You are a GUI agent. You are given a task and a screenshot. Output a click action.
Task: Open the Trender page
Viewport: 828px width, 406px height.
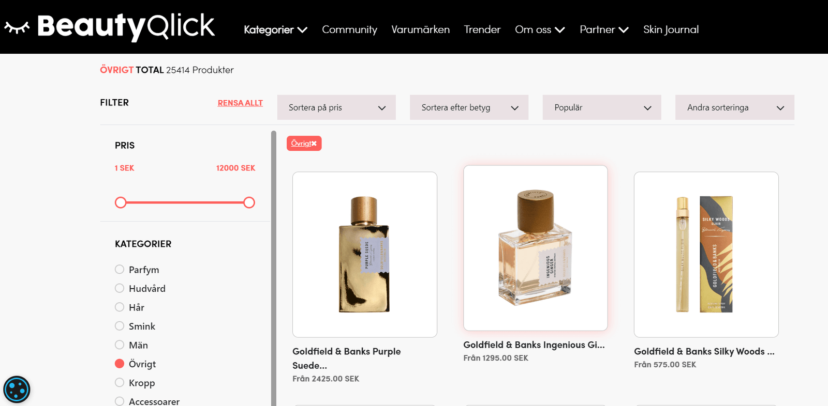coord(482,30)
